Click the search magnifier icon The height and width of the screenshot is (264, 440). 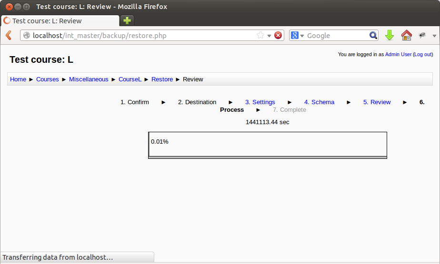coord(373,35)
